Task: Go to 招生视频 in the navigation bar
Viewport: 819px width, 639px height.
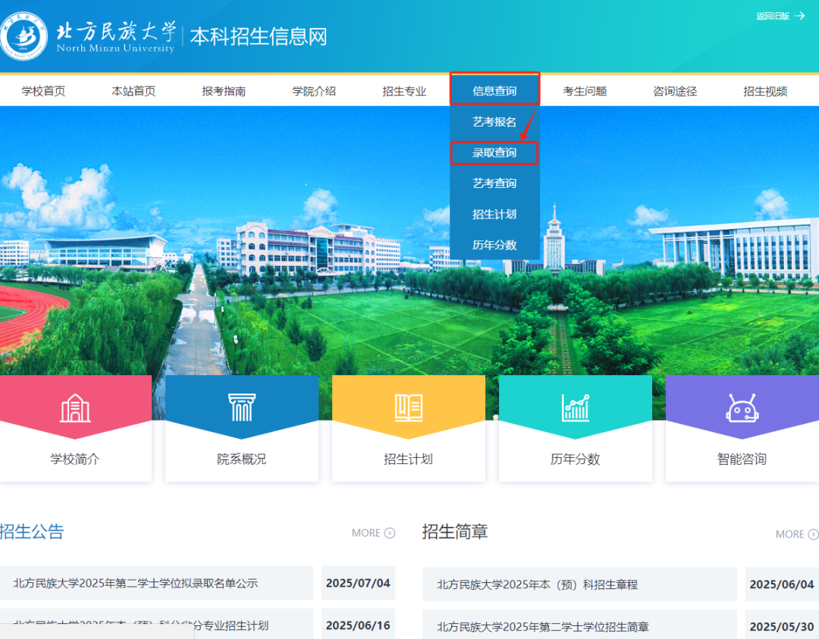Action: coord(764,89)
